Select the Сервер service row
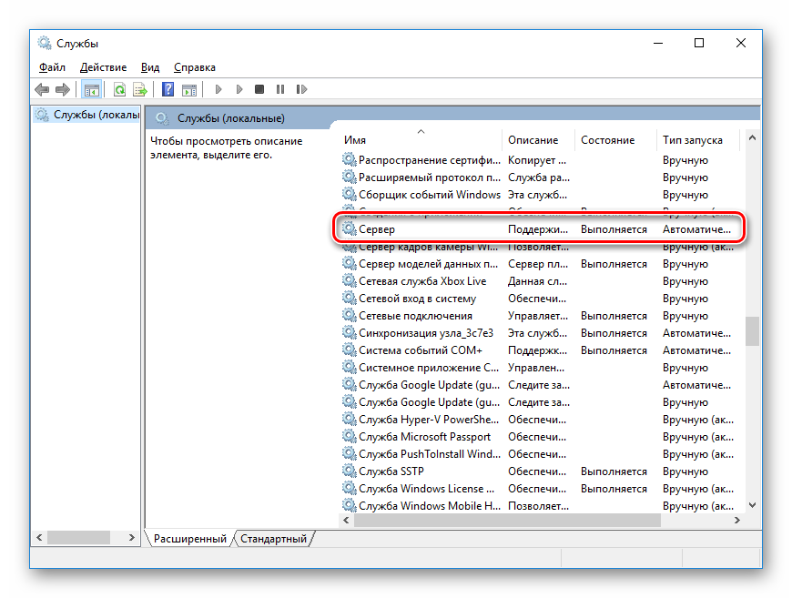 [x=377, y=229]
